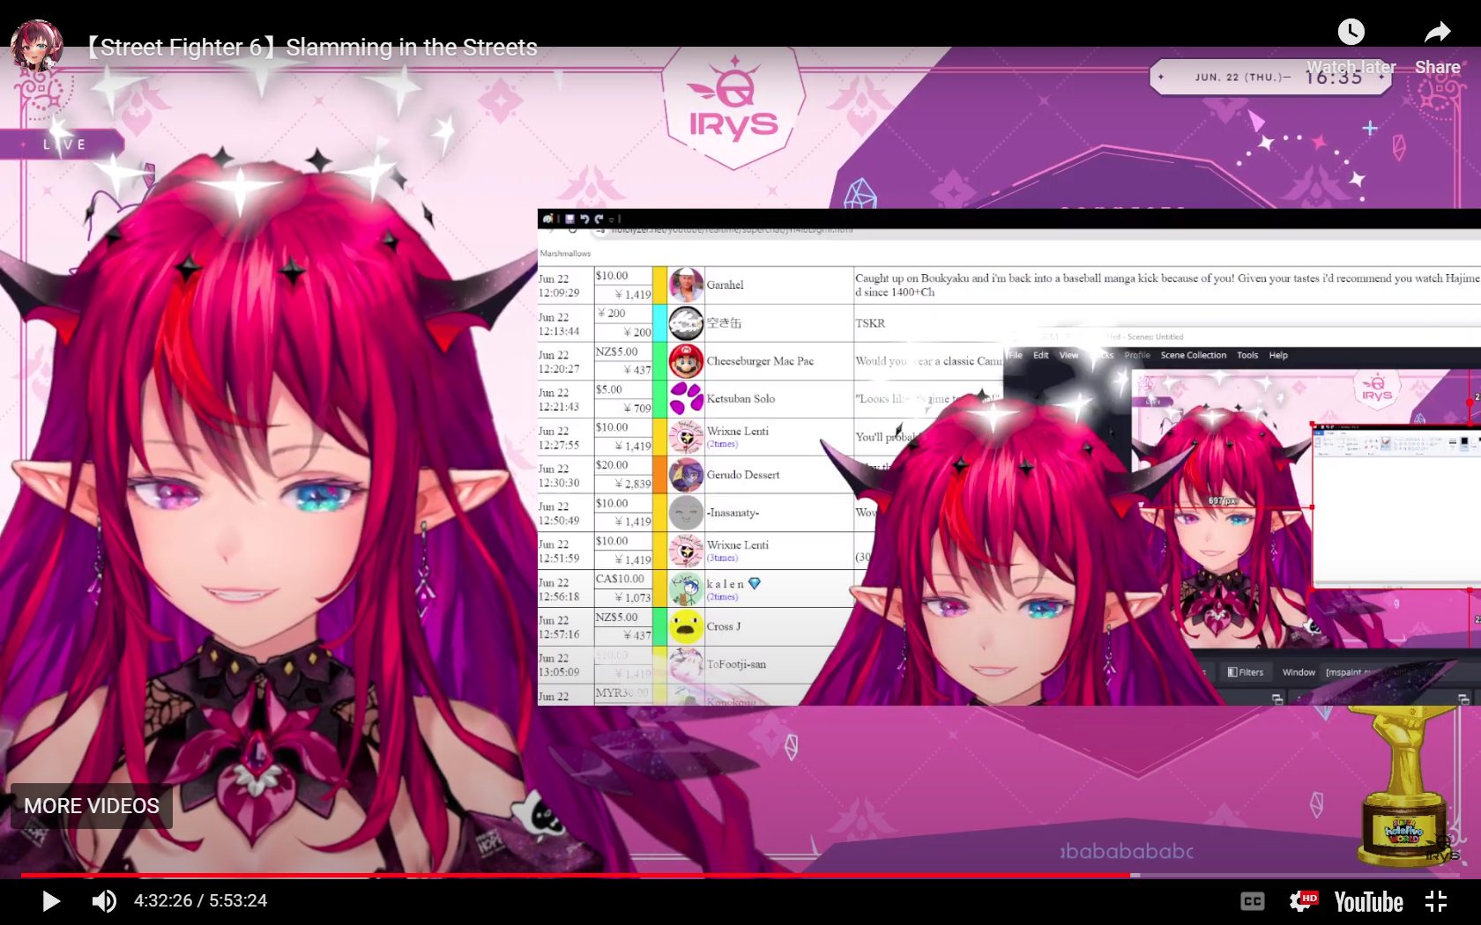Click the Ketsuban Solo name
The image size is (1481, 925).
click(x=740, y=399)
